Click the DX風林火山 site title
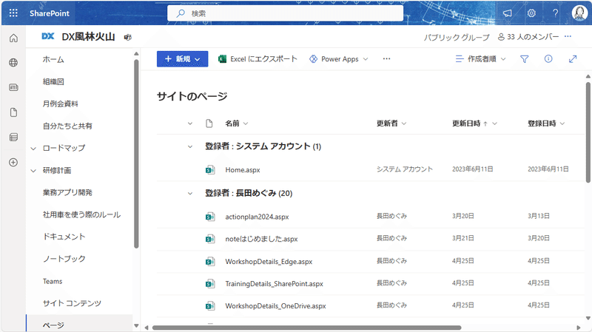Image resolution: width=592 pixels, height=332 pixels. click(x=88, y=36)
